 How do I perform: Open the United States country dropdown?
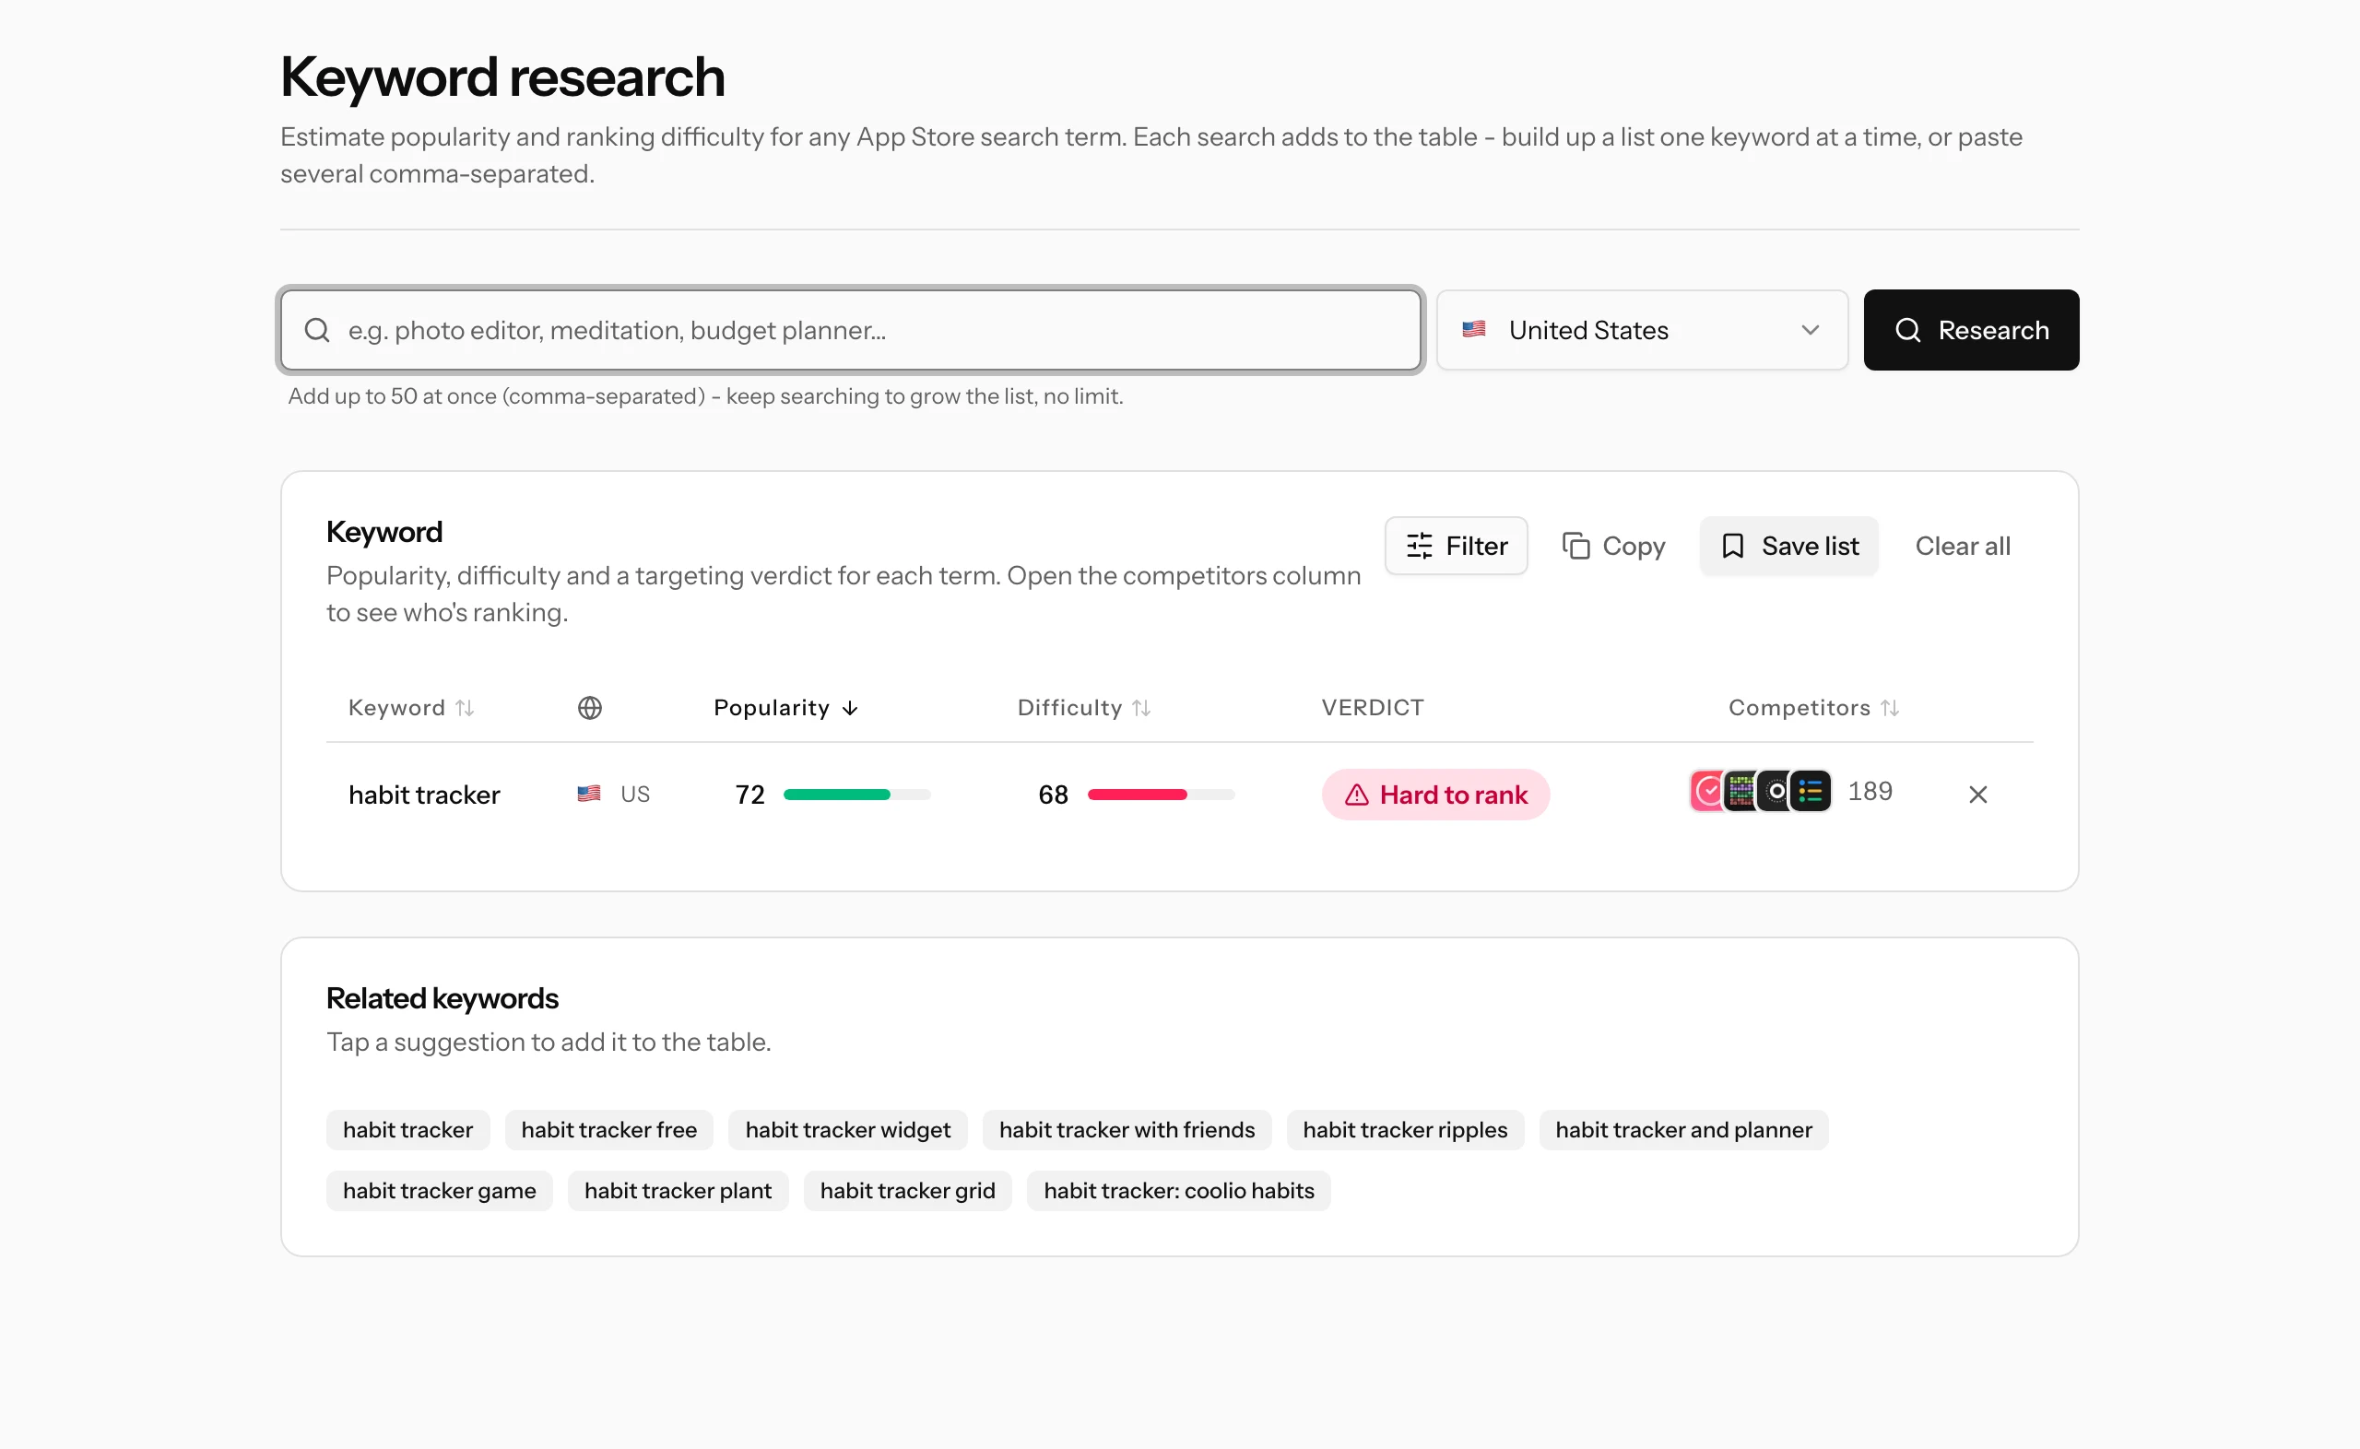point(1641,331)
